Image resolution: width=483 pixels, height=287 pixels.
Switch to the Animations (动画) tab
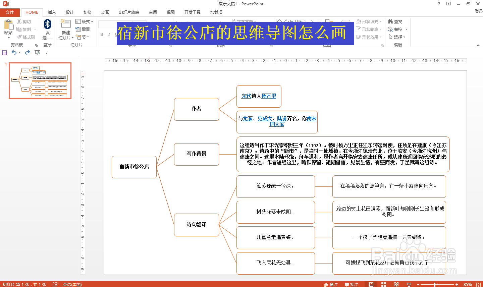[x=105, y=12]
